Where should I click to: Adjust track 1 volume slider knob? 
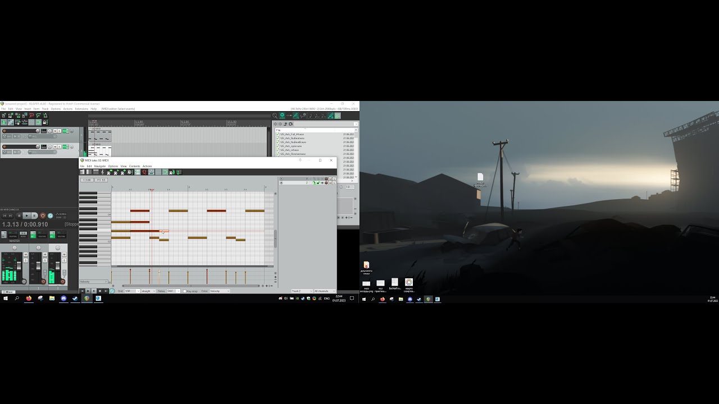pos(38,131)
